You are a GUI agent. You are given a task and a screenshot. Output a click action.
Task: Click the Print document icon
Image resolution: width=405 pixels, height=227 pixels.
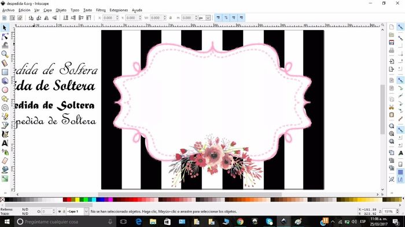tap(392, 50)
